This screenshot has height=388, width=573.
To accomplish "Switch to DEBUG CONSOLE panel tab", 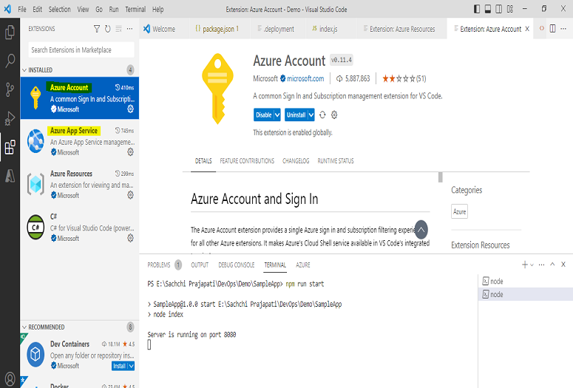I will 237,265.
